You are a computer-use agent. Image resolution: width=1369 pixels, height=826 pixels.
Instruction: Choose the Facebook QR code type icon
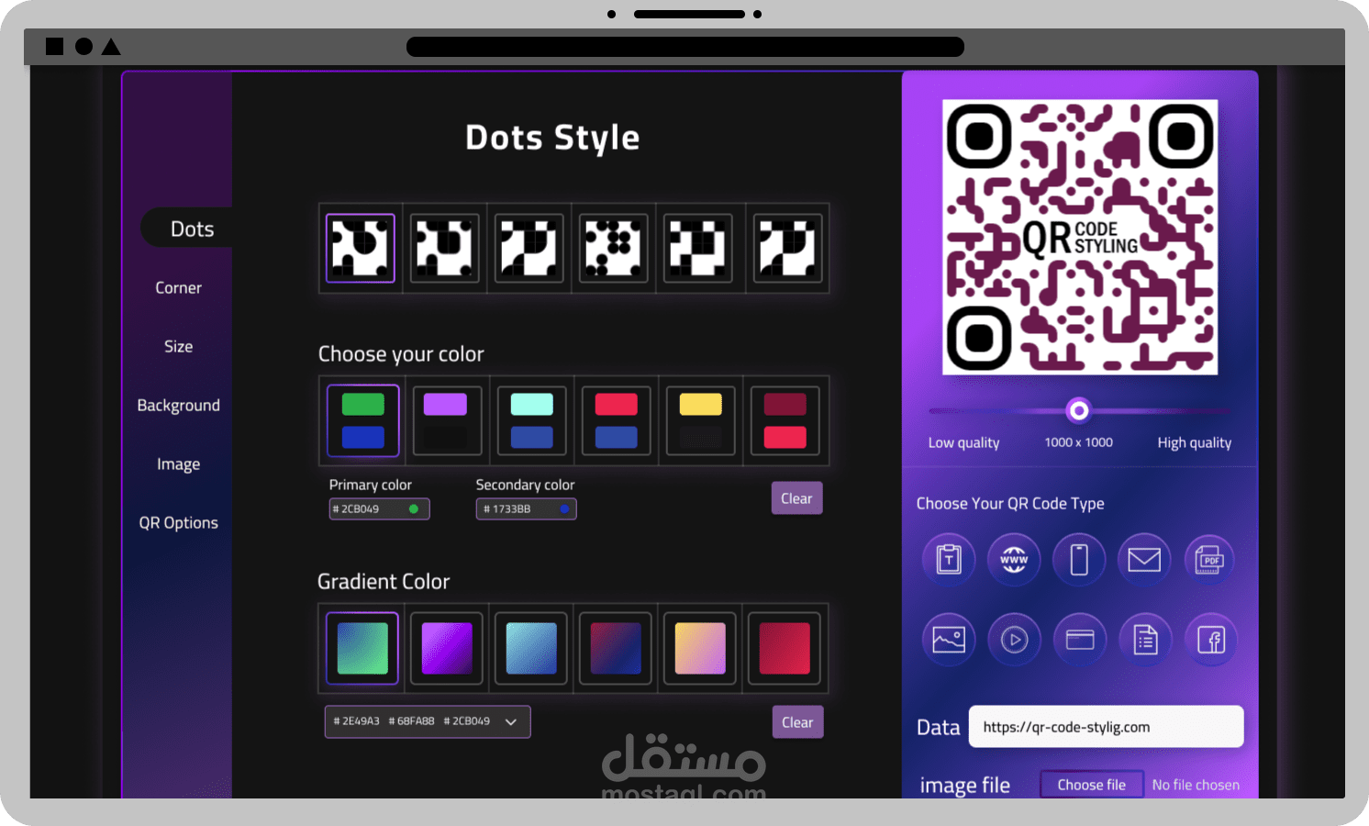coord(1211,639)
